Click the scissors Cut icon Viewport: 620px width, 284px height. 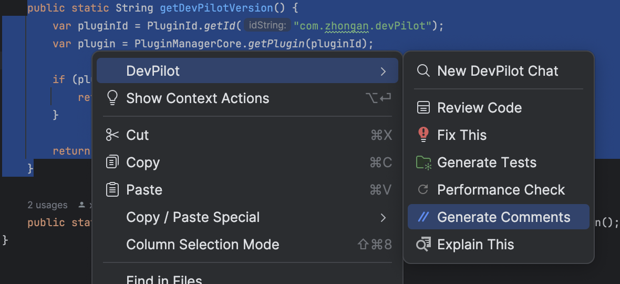click(112, 135)
